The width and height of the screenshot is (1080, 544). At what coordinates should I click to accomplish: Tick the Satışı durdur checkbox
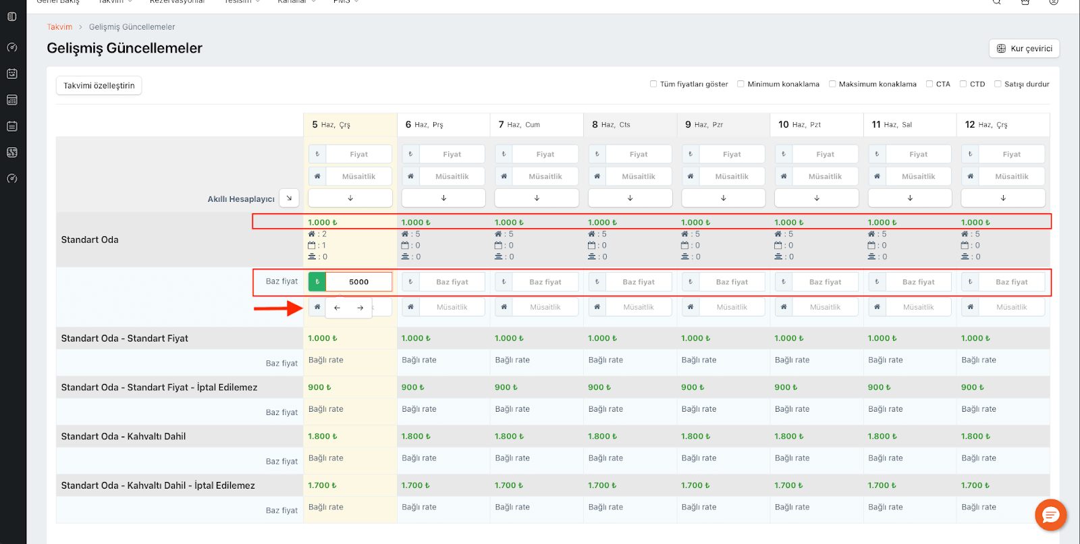click(998, 84)
